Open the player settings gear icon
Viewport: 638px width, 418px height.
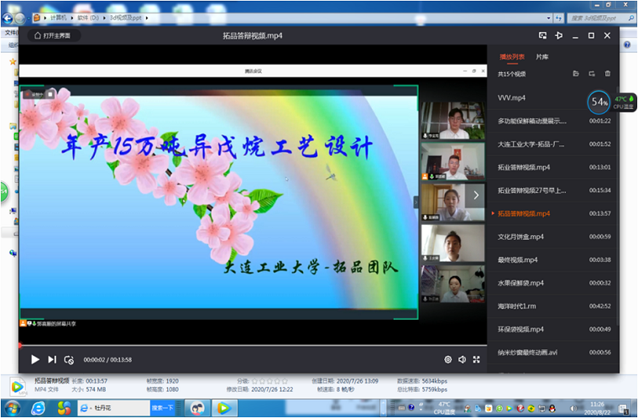[x=447, y=359]
